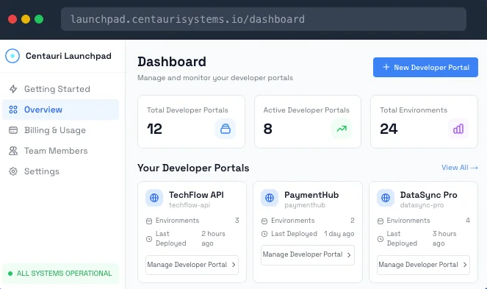
Task: Manage Developer Portal for TechFlow API
Action: 192,265
